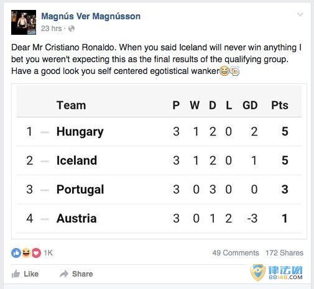Open the post options dropdown chevron

point(300,14)
